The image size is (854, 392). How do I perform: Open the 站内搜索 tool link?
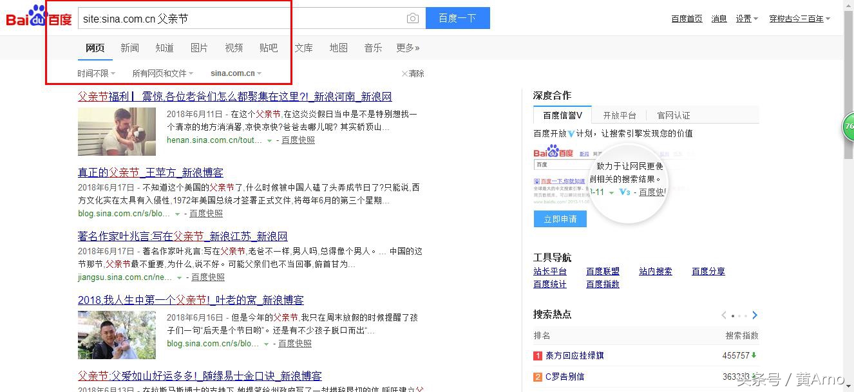coord(656,272)
